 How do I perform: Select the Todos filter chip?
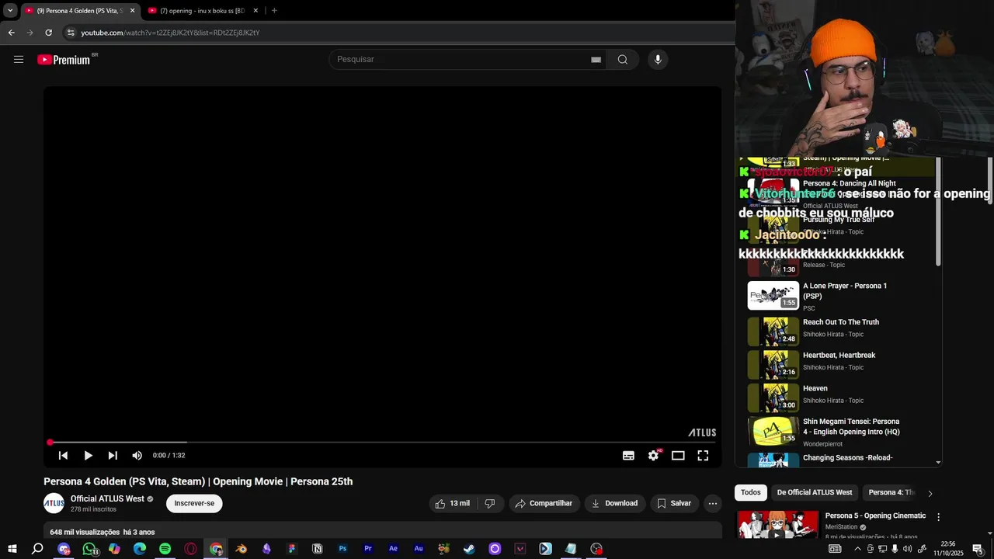[750, 492]
